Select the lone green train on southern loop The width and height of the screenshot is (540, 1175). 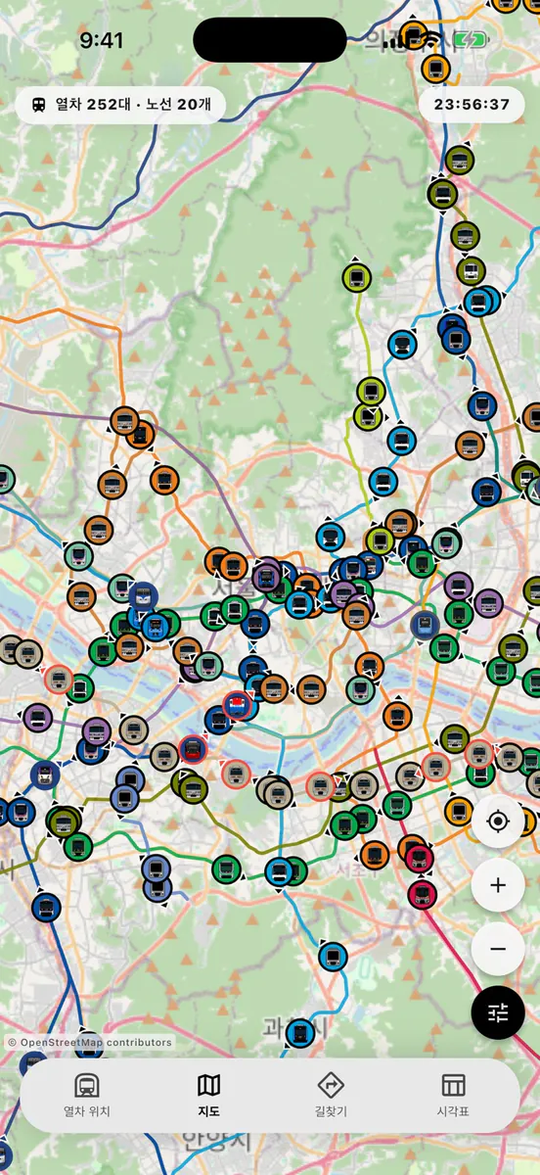[x=226, y=869]
